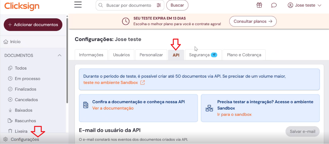Open the Ver a documentação link

tap(113, 108)
